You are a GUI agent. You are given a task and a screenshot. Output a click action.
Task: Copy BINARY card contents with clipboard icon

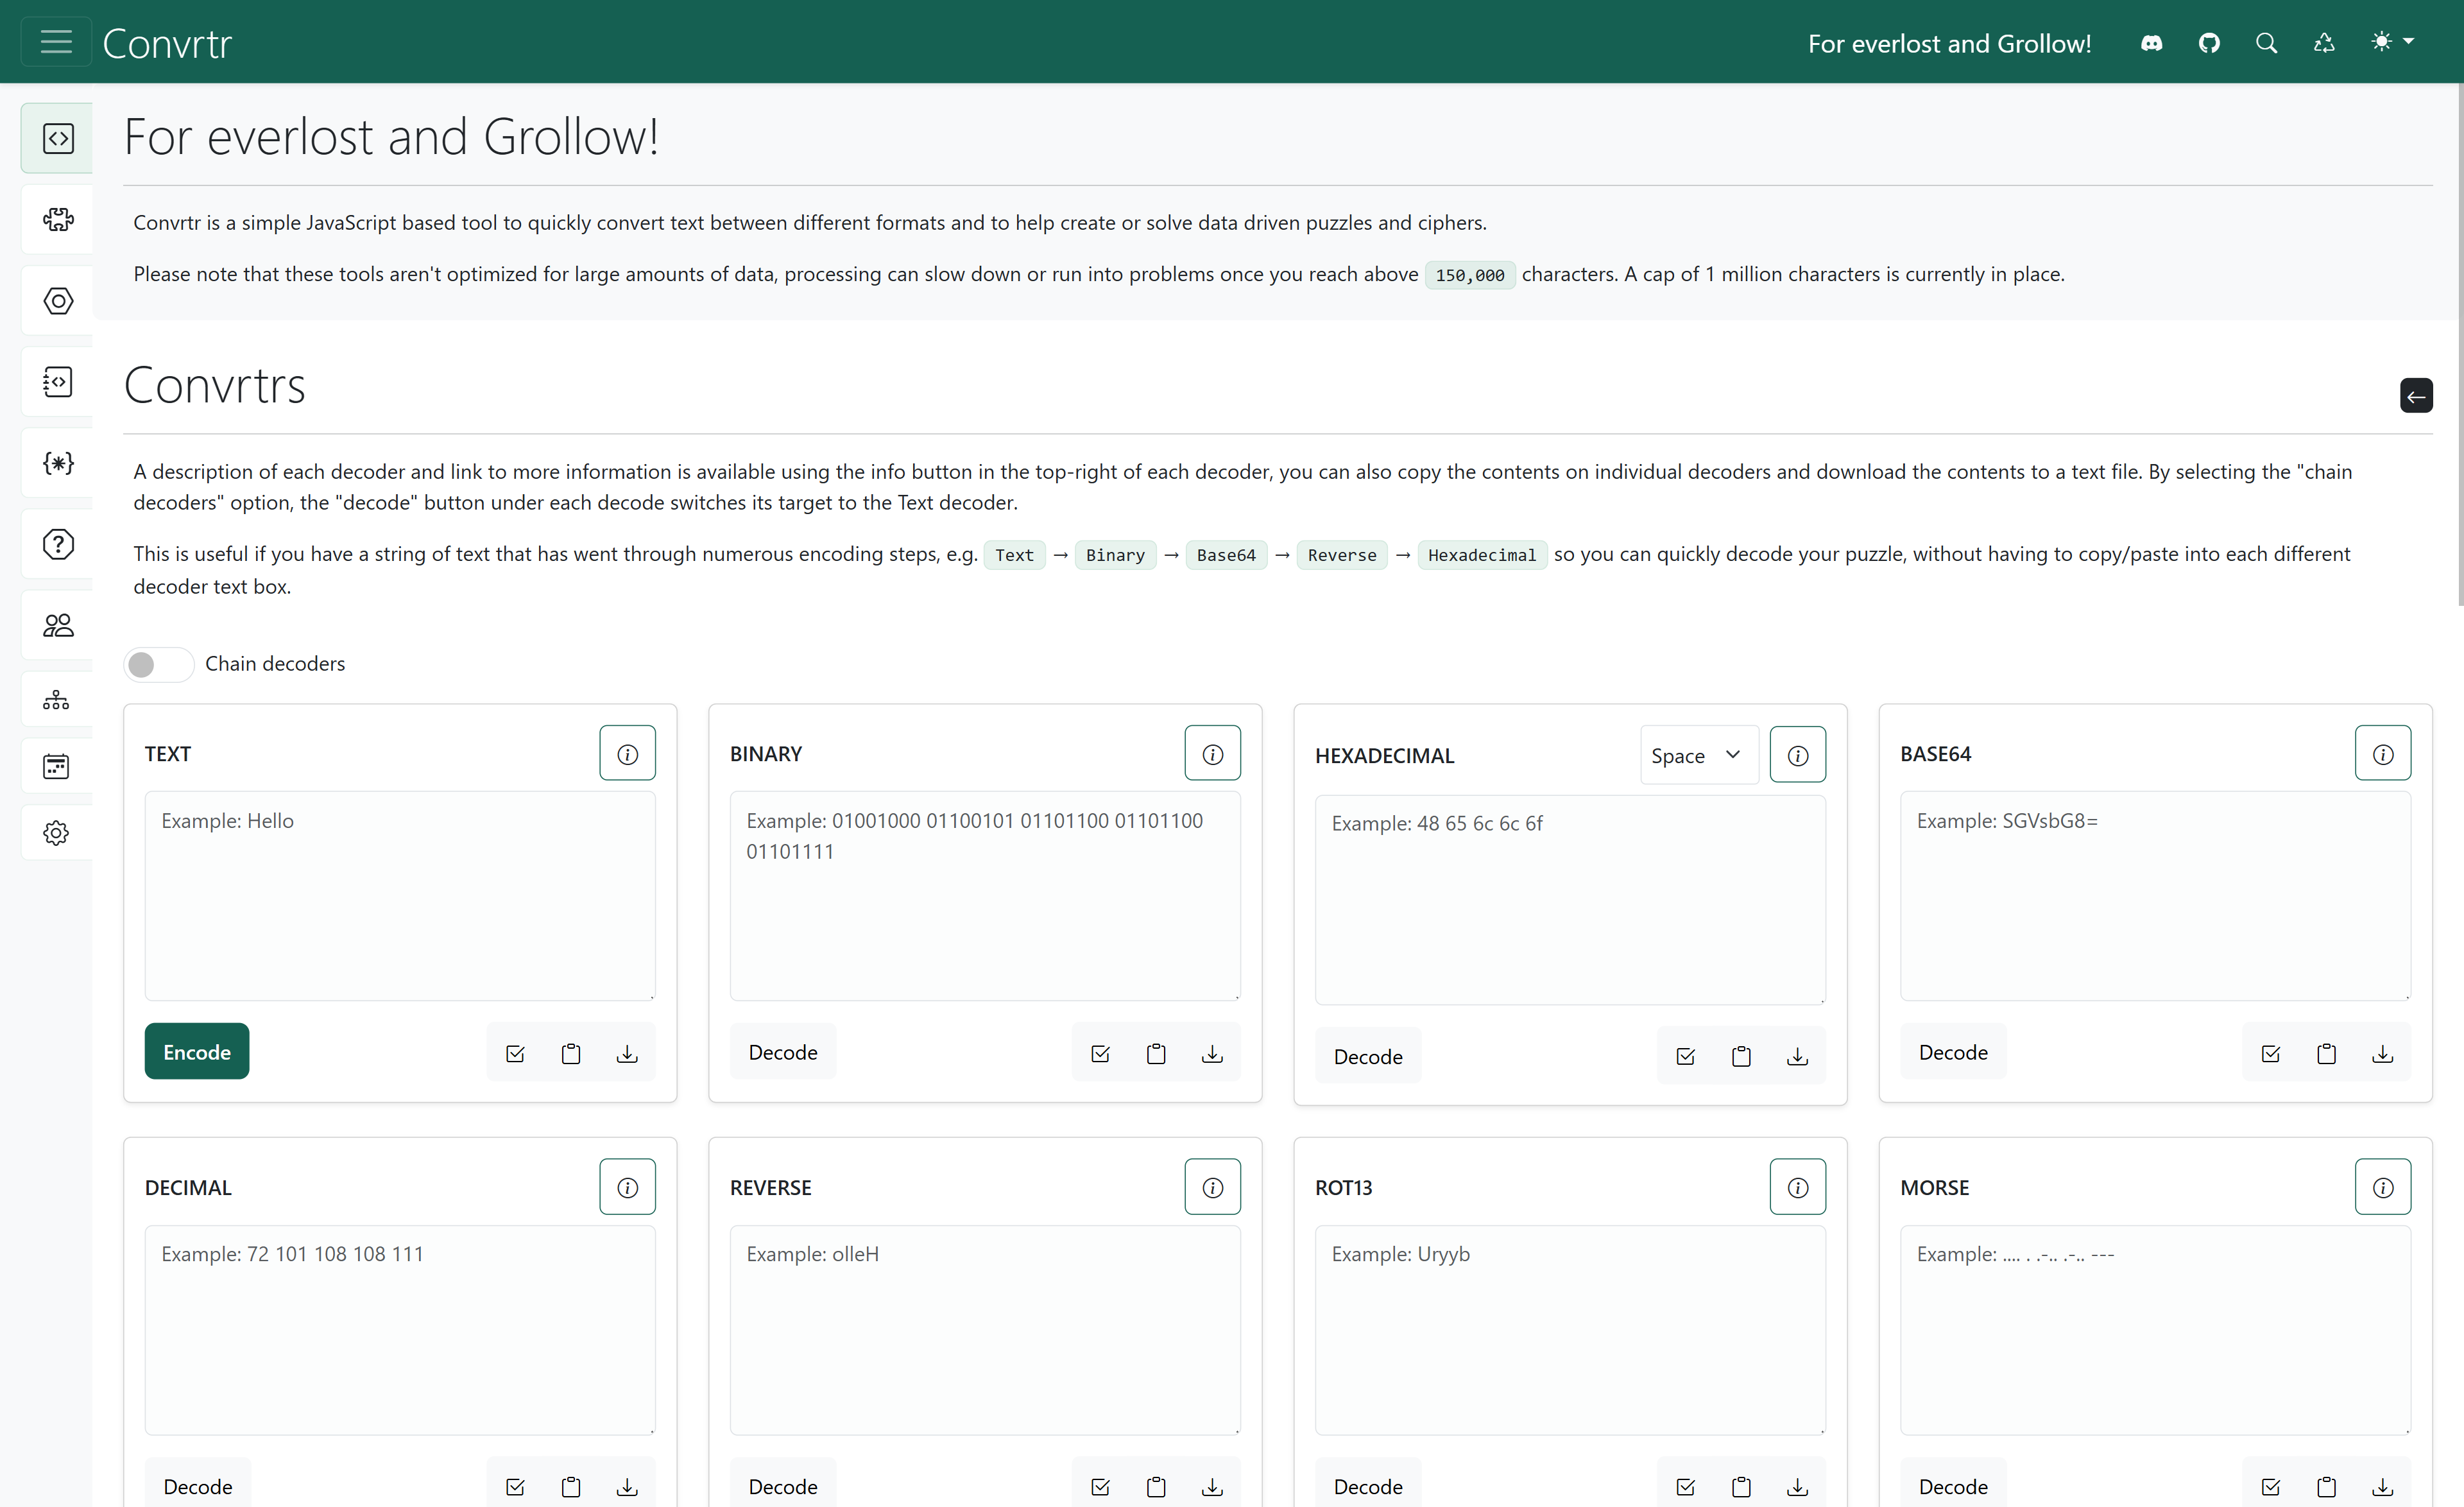click(x=1156, y=1053)
